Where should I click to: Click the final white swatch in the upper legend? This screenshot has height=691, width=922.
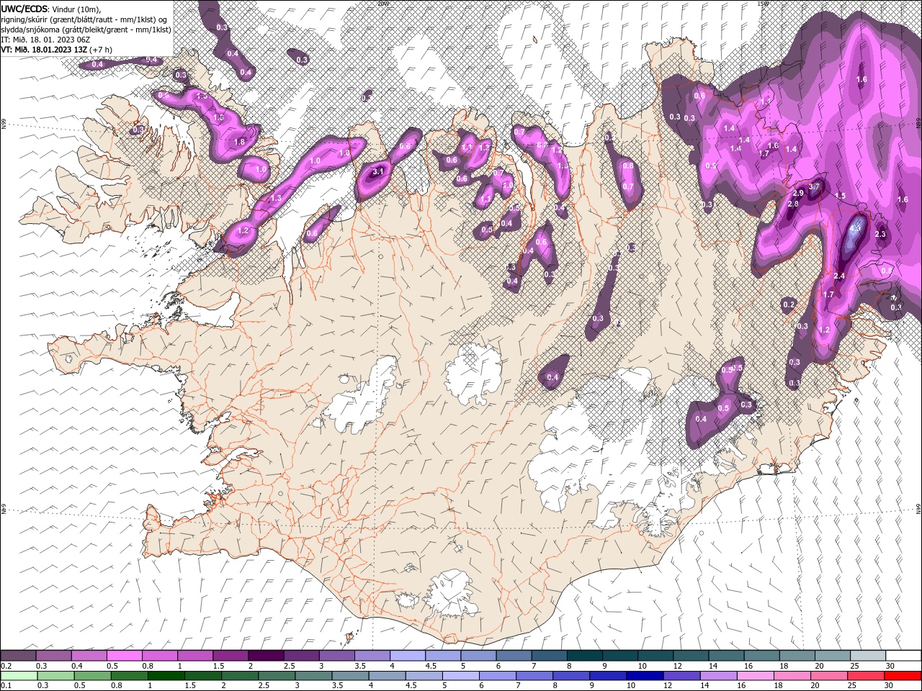(903, 656)
